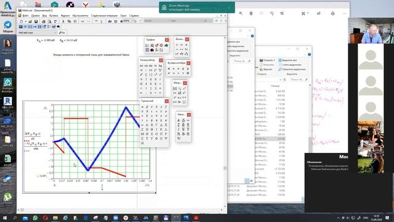The image size is (394, 222).
Task: Copy selection in Mathcad toolbar
Action: point(70,22)
